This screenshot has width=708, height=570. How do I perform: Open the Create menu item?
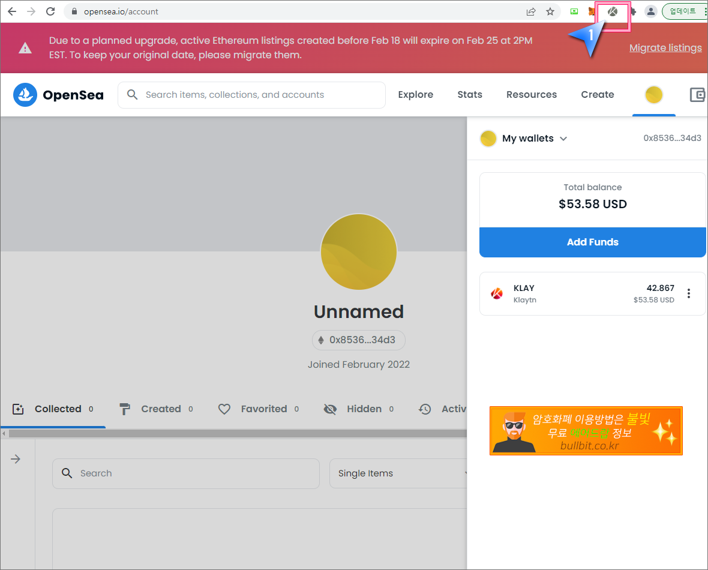pos(598,94)
